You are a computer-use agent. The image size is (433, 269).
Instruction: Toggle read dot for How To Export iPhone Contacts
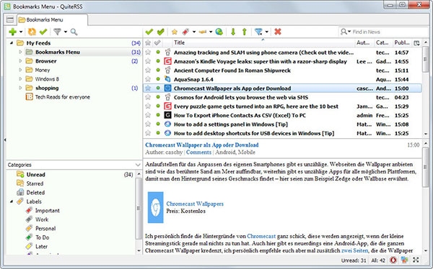[158, 115]
